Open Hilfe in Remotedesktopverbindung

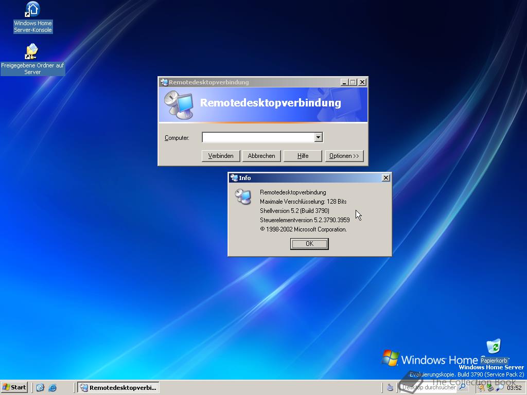[303, 156]
